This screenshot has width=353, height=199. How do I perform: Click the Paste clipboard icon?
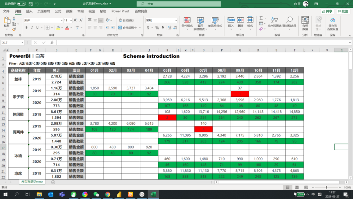pos(7,20)
